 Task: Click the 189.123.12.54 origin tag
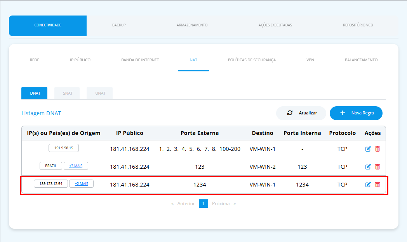click(x=51, y=184)
